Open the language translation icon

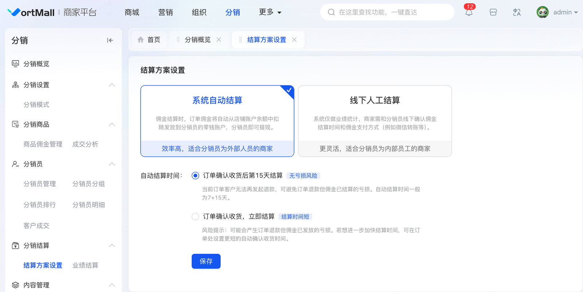[x=517, y=12]
